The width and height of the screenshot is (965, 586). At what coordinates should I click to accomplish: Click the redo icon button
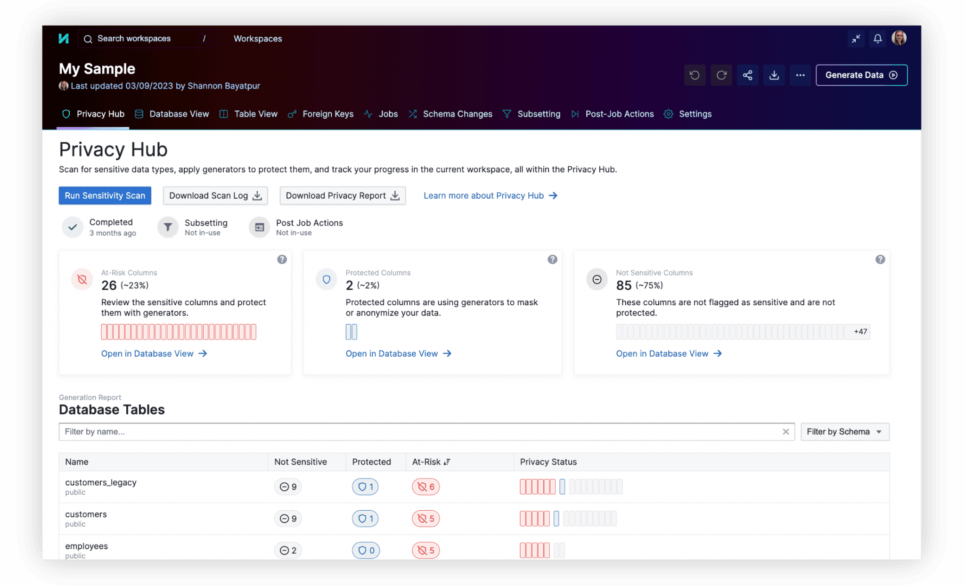(x=721, y=75)
